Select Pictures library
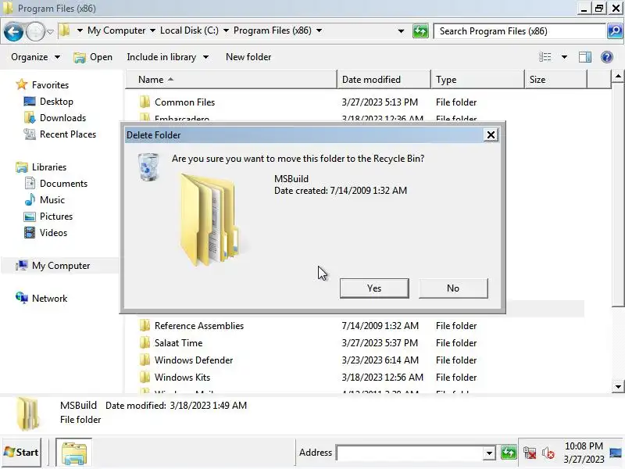The height and width of the screenshot is (469, 625). pyautogui.click(x=55, y=217)
